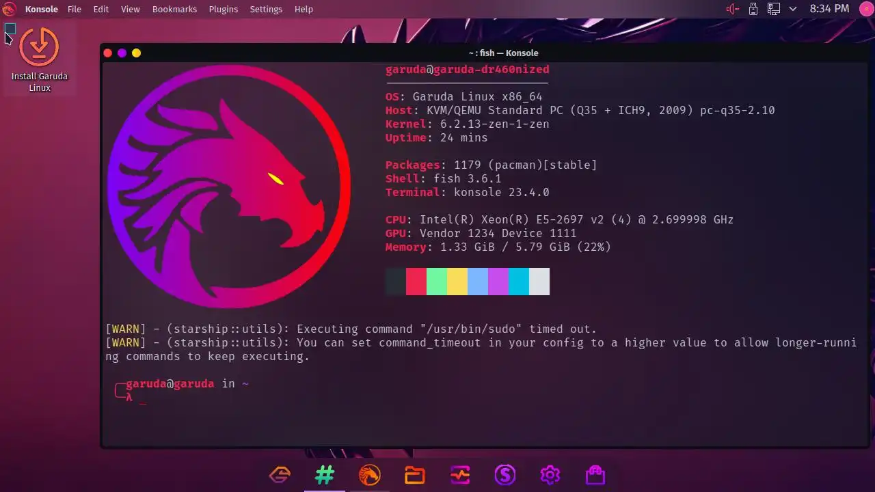Open the Bookmarks menu

(174, 9)
